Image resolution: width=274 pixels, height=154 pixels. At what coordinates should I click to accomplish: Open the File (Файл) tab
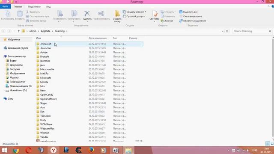coord(5,7)
